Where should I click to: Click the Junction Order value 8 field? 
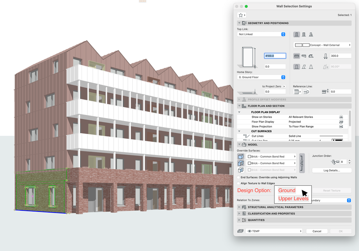[x=343, y=162]
